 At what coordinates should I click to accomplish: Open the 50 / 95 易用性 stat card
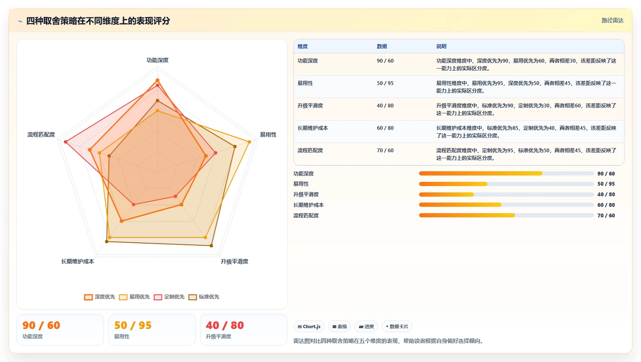point(152,330)
